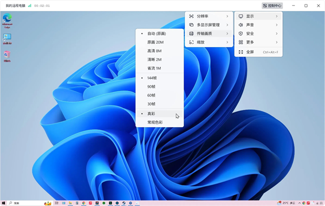Open the 显示 menu item

point(258,16)
